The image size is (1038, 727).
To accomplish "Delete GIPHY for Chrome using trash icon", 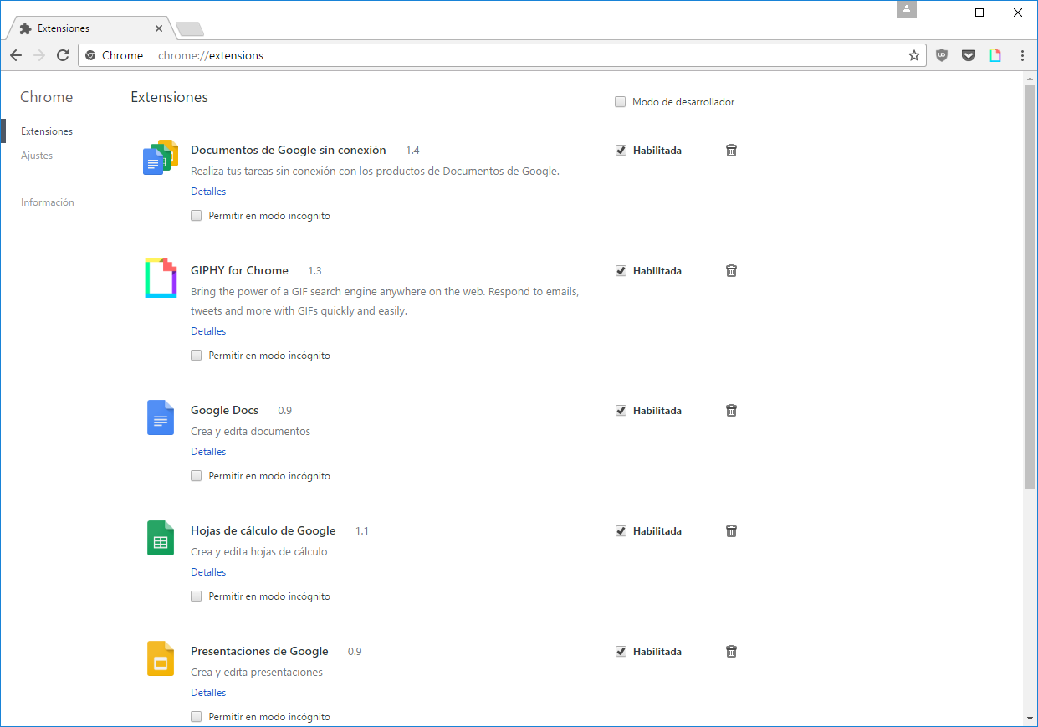I will [731, 270].
